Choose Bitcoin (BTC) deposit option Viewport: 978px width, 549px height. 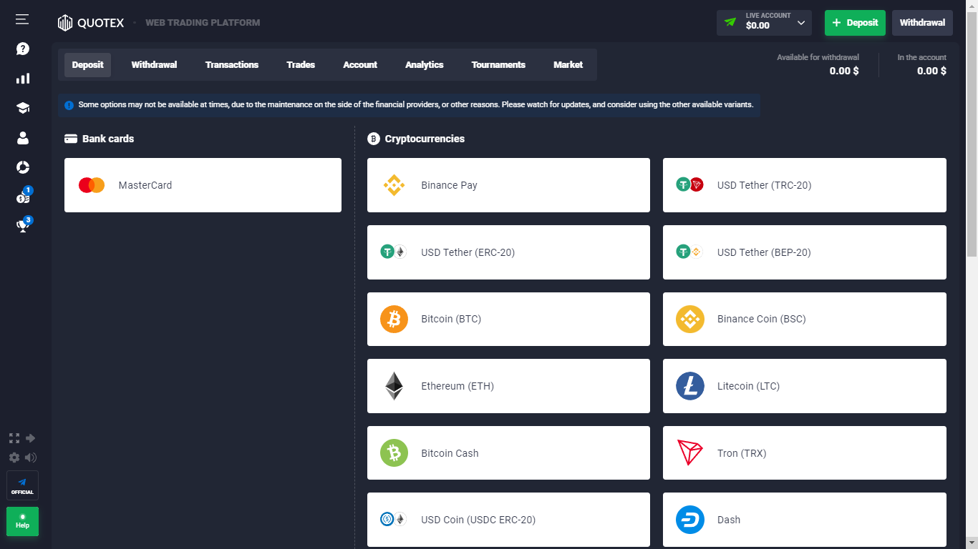pos(508,319)
